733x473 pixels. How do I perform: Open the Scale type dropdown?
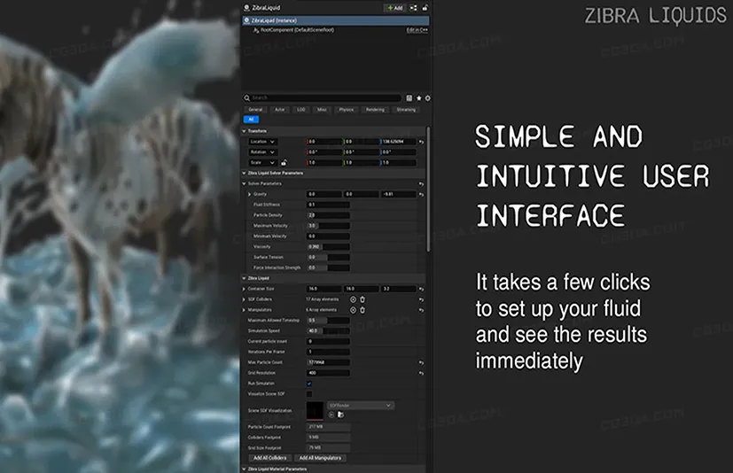263,163
